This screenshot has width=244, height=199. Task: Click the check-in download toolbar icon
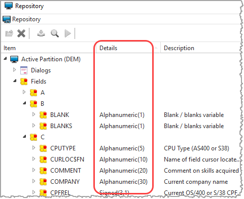[x=41, y=33]
